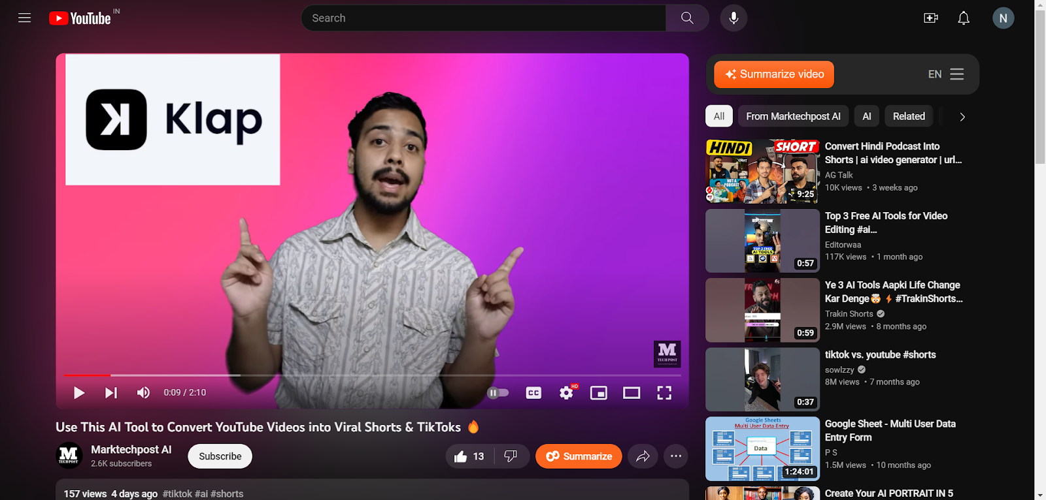
Task: Open the EN language selector
Action: [x=935, y=74]
